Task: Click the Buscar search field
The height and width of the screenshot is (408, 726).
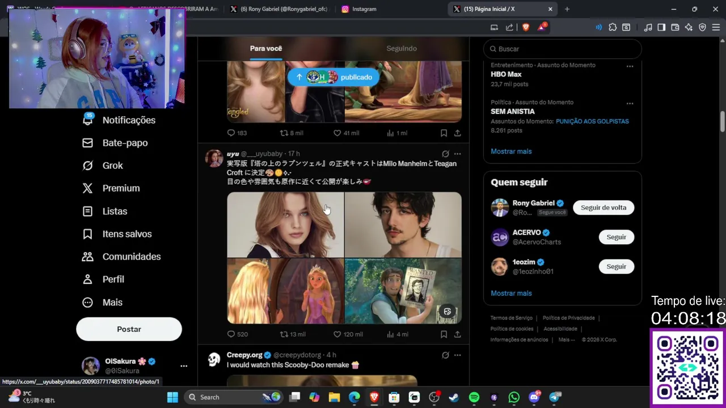Action: tap(563, 49)
